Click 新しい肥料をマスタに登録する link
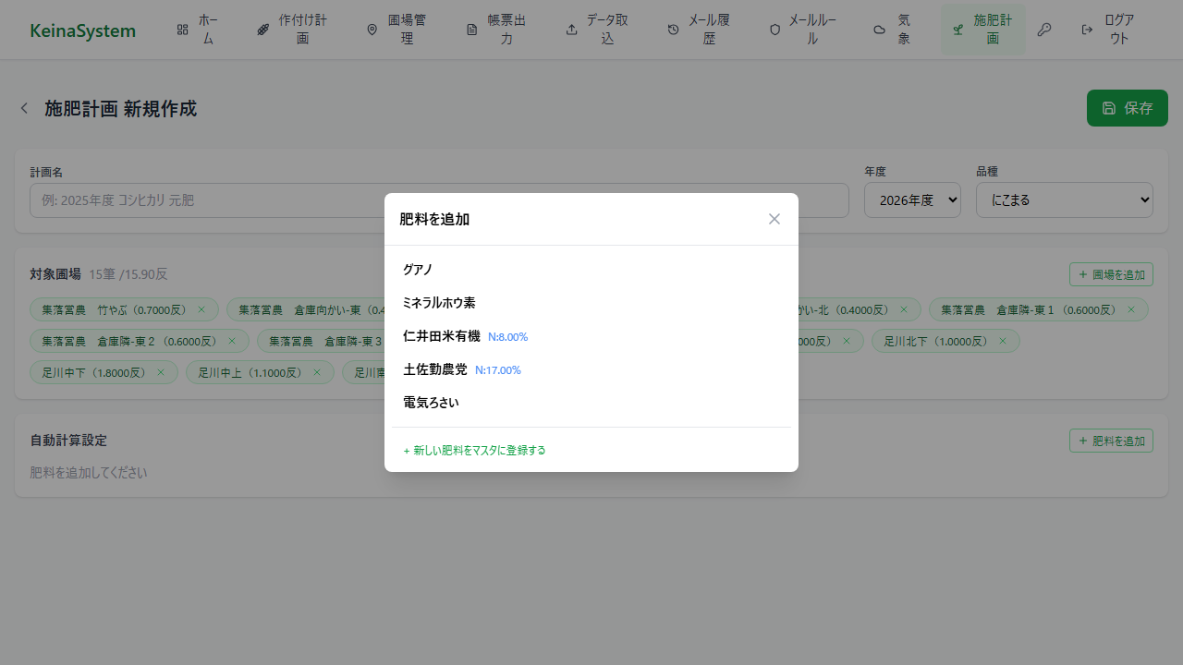The image size is (1183, 665). pos(474,451)
